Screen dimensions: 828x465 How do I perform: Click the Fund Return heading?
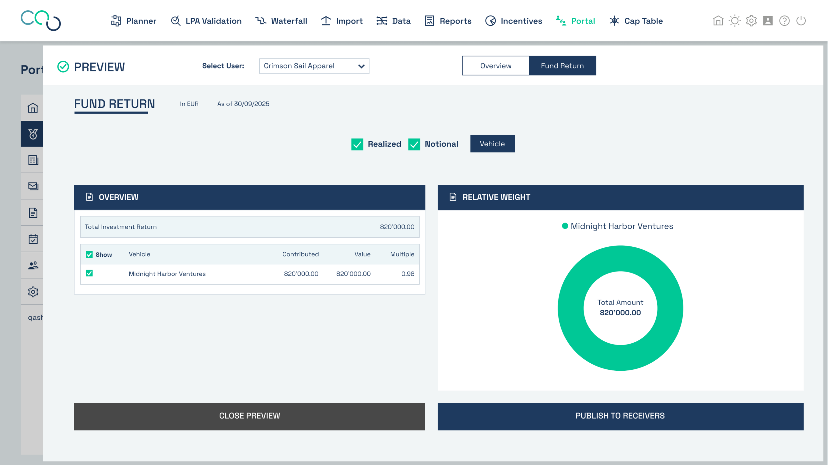(x=114, y=104)
